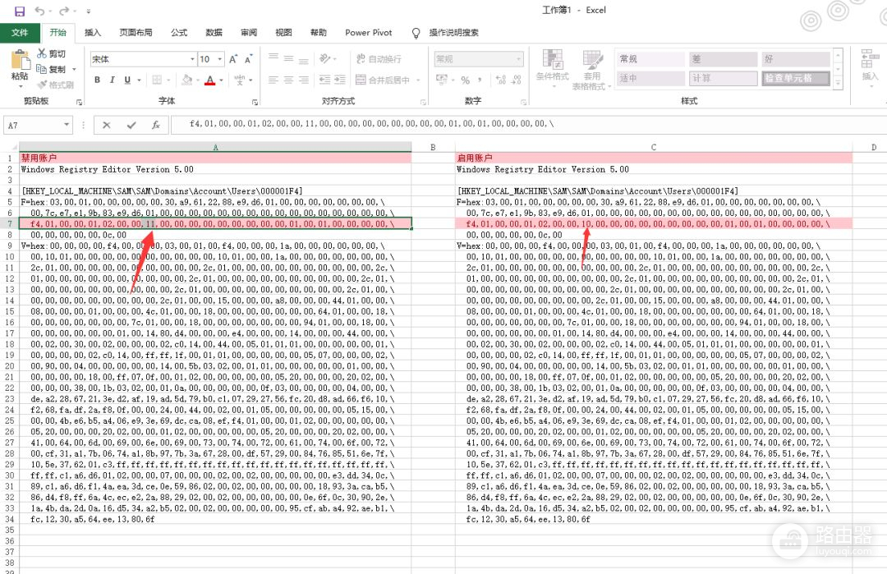Image resolution: width=887 pixels, height=574 pixels.
Task: Click the fx insert function icon
Action: click(155, 125)
